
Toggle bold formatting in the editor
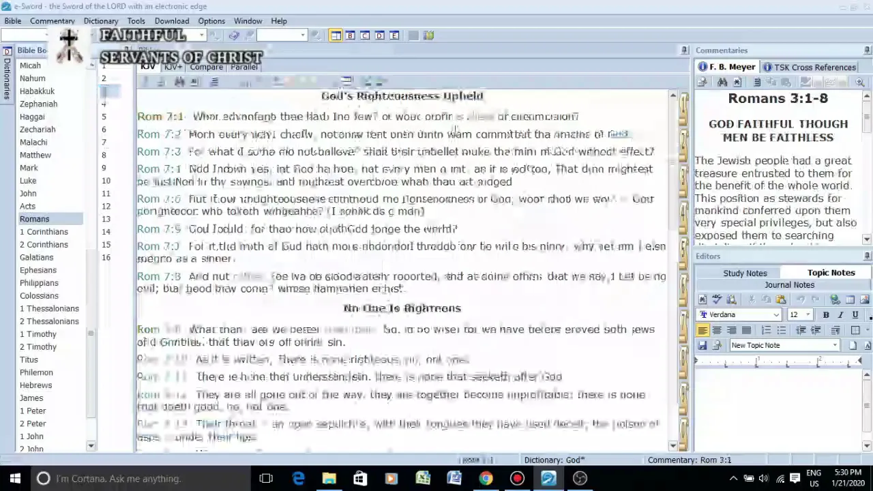pos(826,314)
